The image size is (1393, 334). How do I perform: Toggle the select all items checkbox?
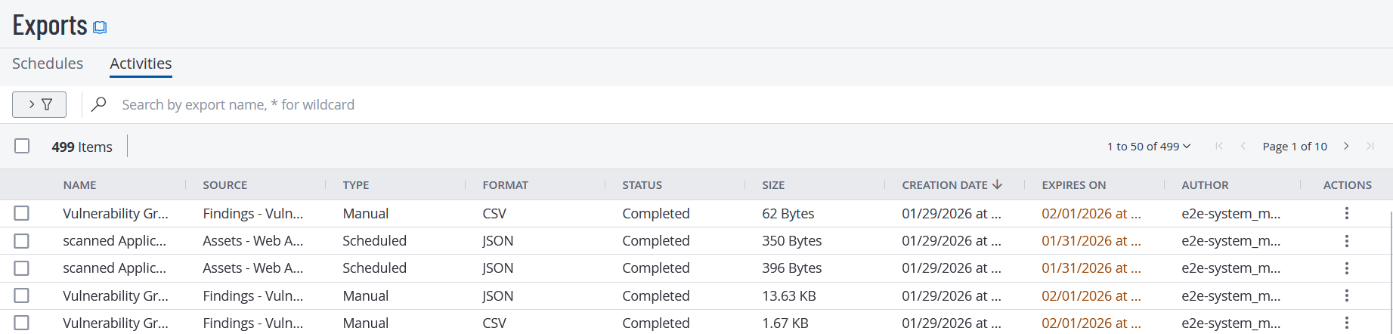(x=22, y=146)
